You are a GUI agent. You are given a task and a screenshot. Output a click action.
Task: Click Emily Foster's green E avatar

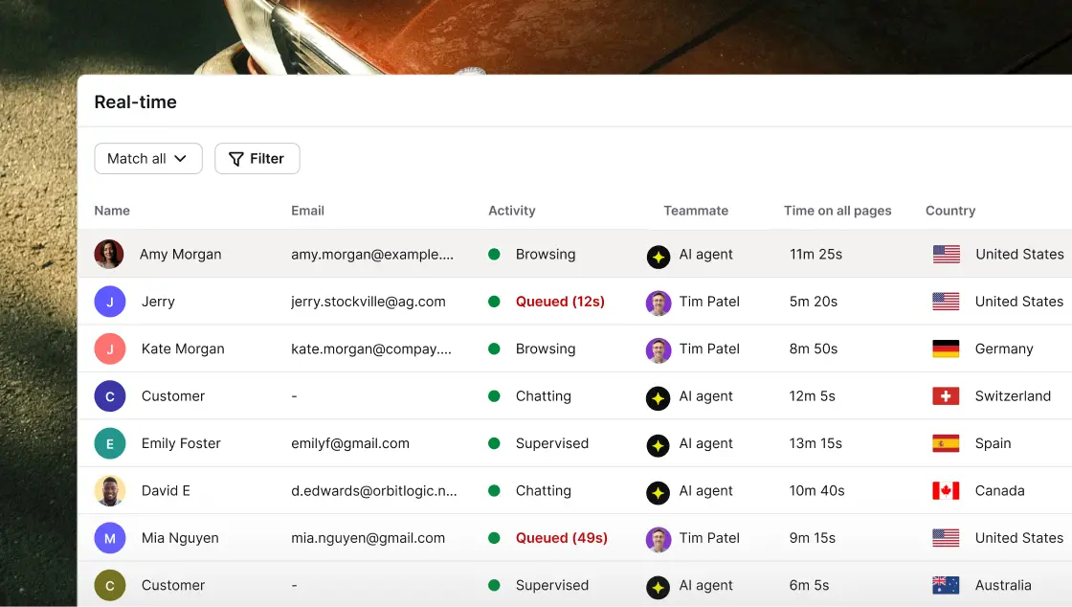point(109,443)
